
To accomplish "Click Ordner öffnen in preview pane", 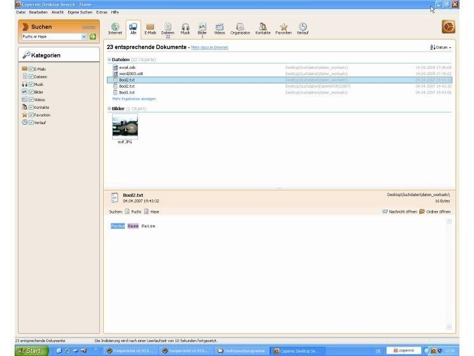I will click(435, 211).
